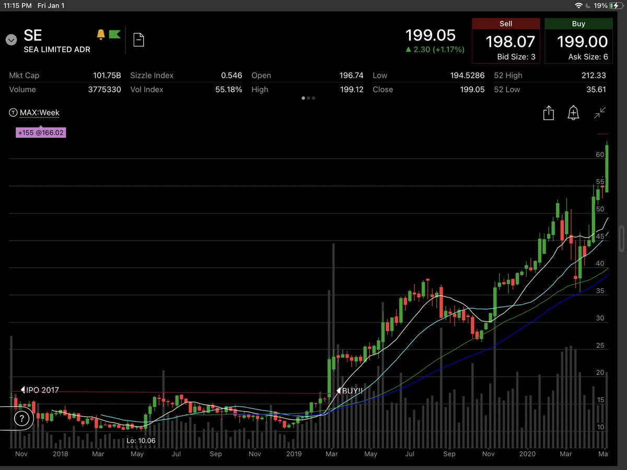Image resolution: width=627 pixels, height=470 pixels.
Task: Tap the Wi-Fi status icon
Action: click(579, 6)
